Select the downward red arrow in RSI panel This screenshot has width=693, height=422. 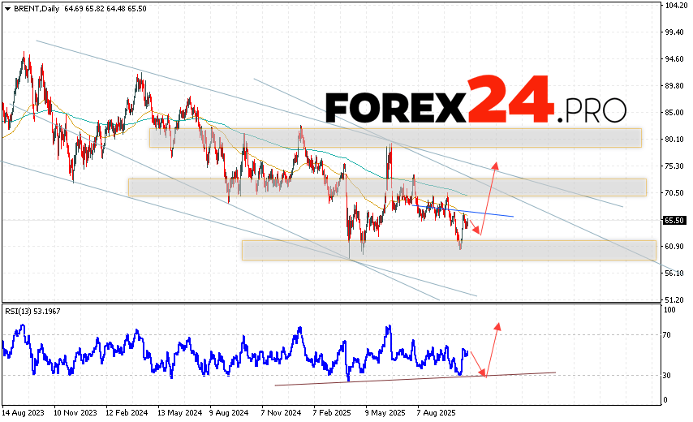(x=478, y=363)
